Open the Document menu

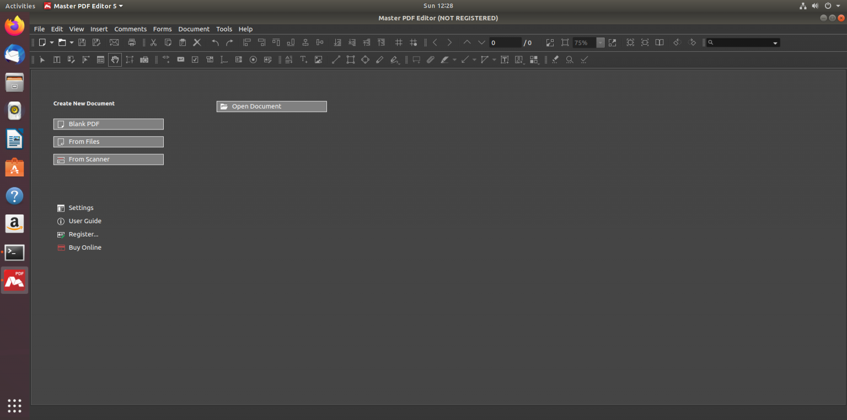(x=194, y=29)
